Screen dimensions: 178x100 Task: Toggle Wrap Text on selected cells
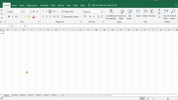click(67, 12)
